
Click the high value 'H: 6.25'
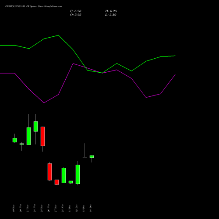[111, 11]
